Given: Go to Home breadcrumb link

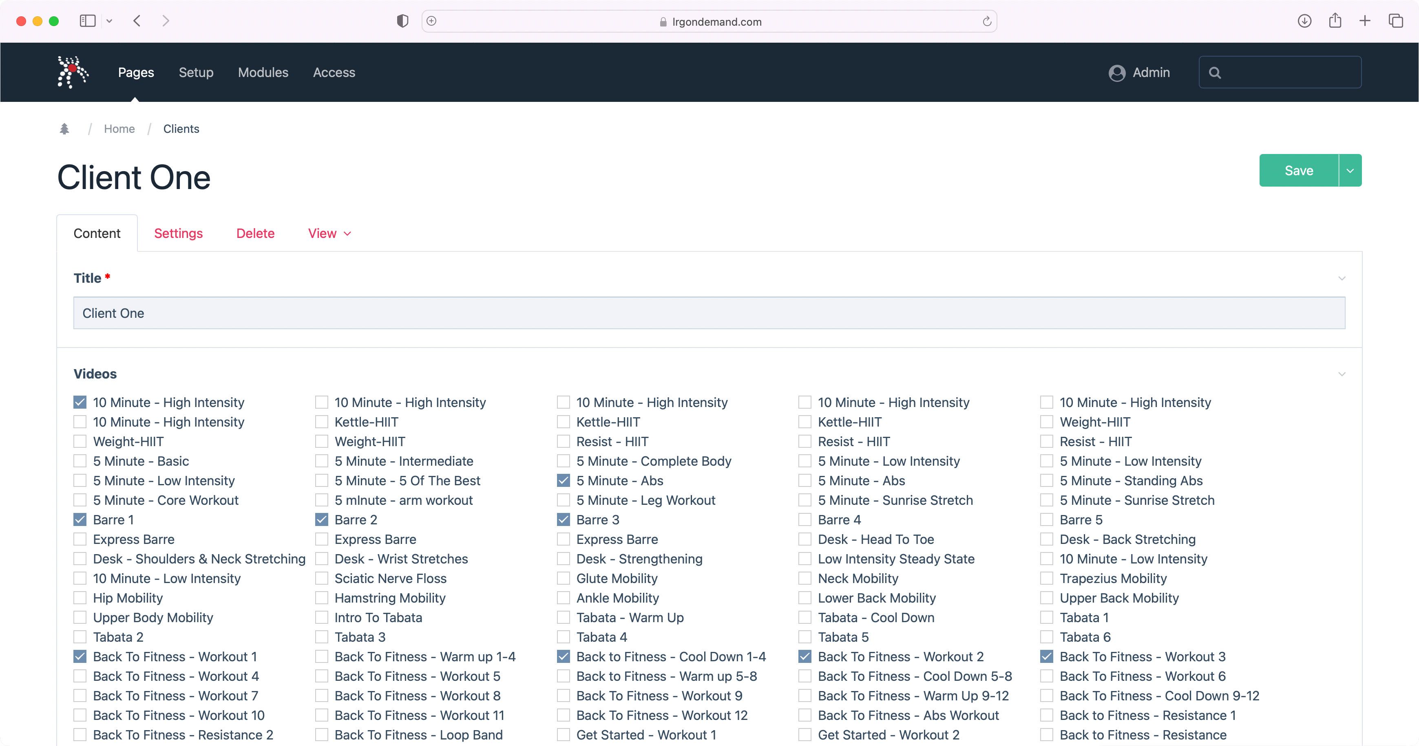Looking at the screenshot, I should [x=119, y=129].
